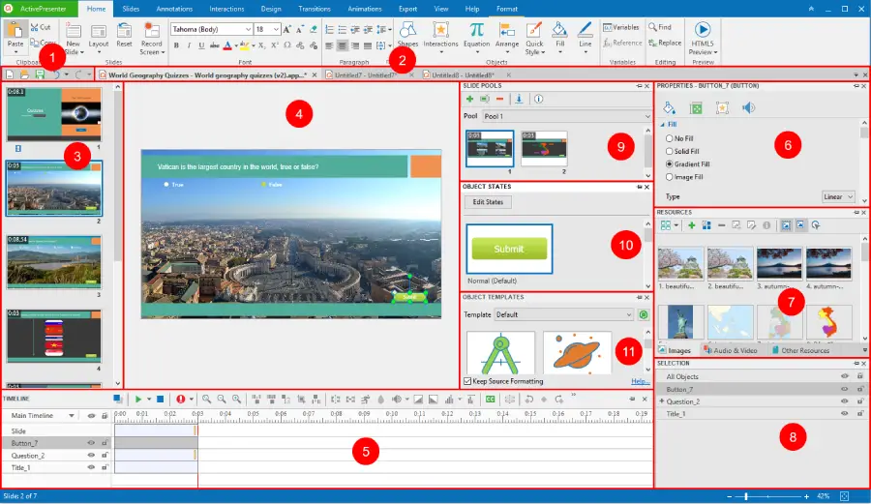Screen dimensions: 871x504
Task: Open the New Slide dropdown arrow
Action: 81,52
